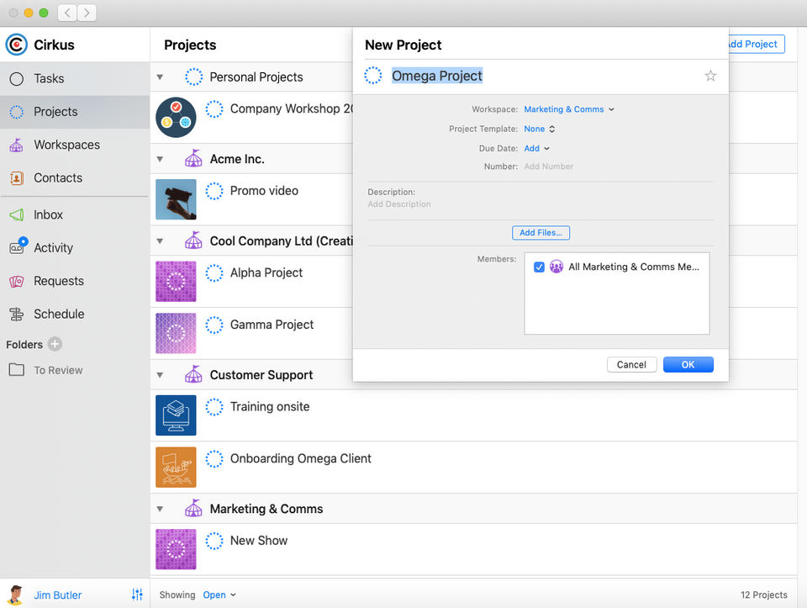Star the Omega Project as favorite
Viewport: 807px width, 608px height.
point(710,77)
